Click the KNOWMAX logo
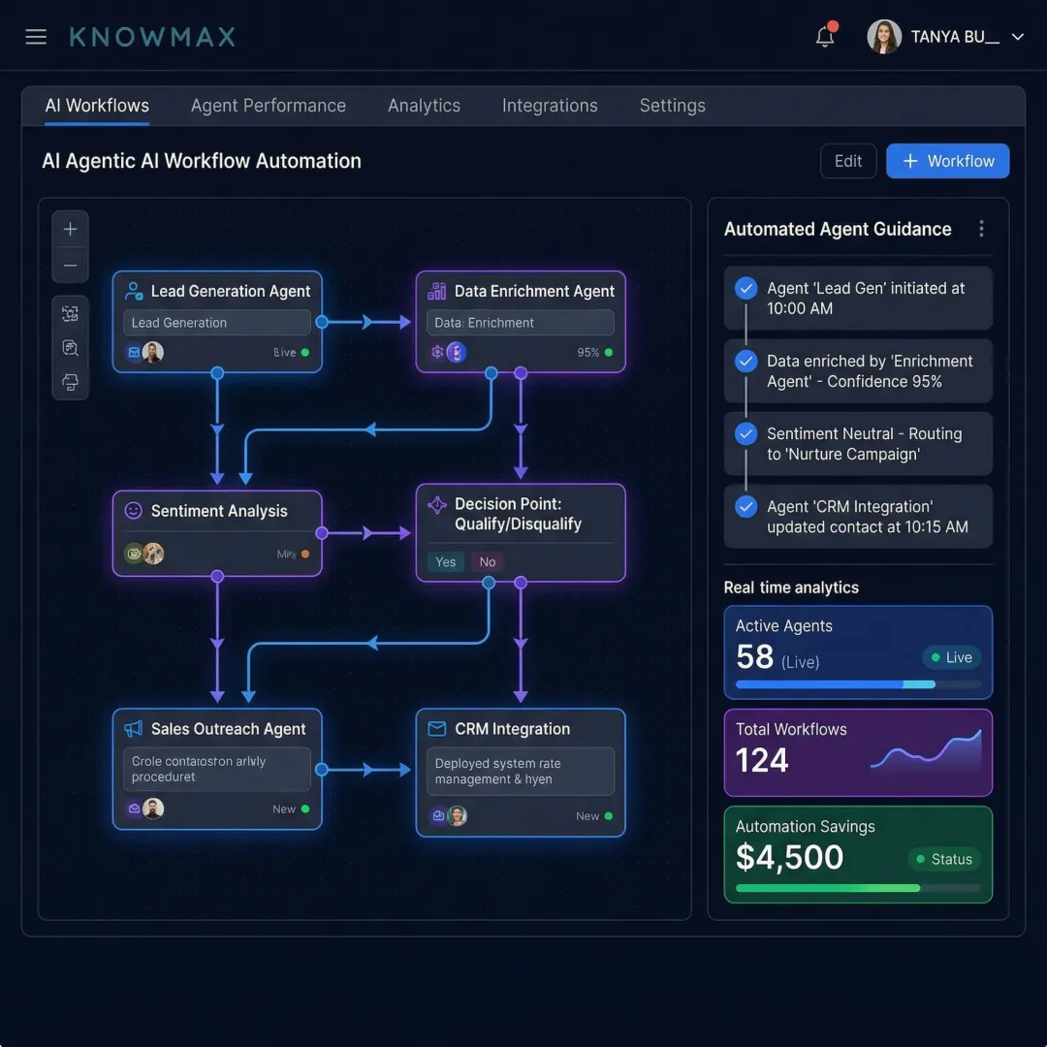This screenshot has height=1047, width=1047. 152,37
